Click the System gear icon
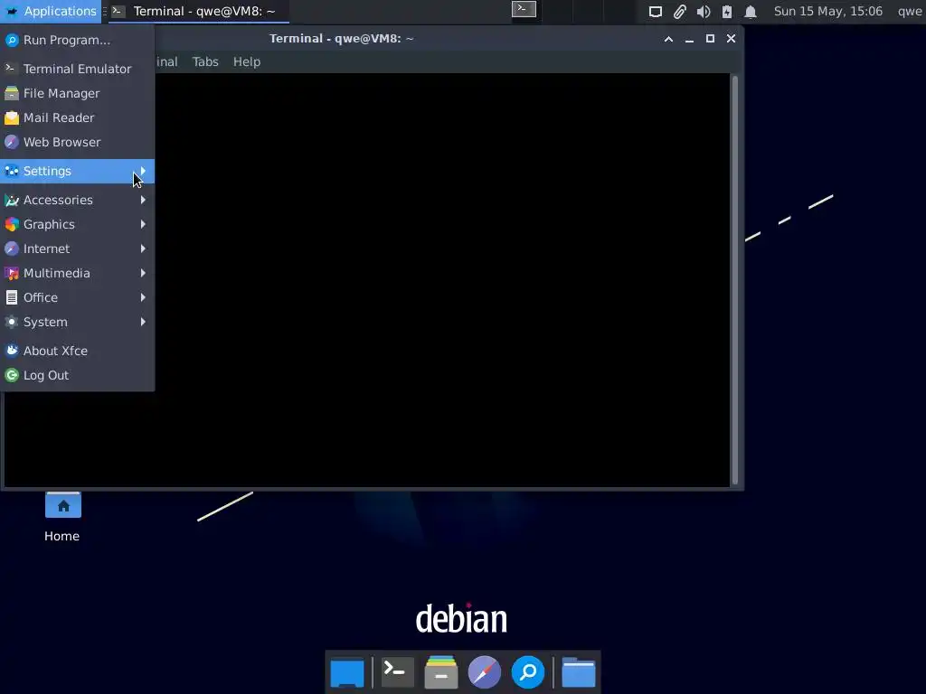This screenshot has height=694, width=926. click(x=12, y=322)
